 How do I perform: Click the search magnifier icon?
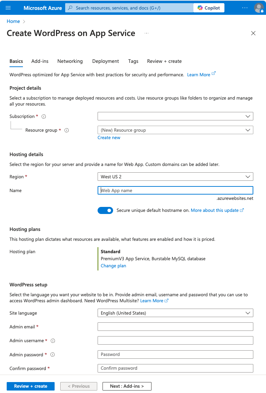pos(71,8)
